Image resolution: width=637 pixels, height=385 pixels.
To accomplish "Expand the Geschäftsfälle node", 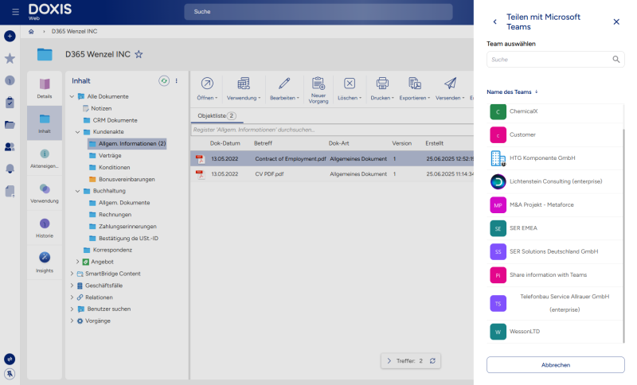I will [72, 286].
